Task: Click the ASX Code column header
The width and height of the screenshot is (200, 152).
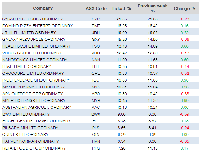Action: tap(96, 8)
